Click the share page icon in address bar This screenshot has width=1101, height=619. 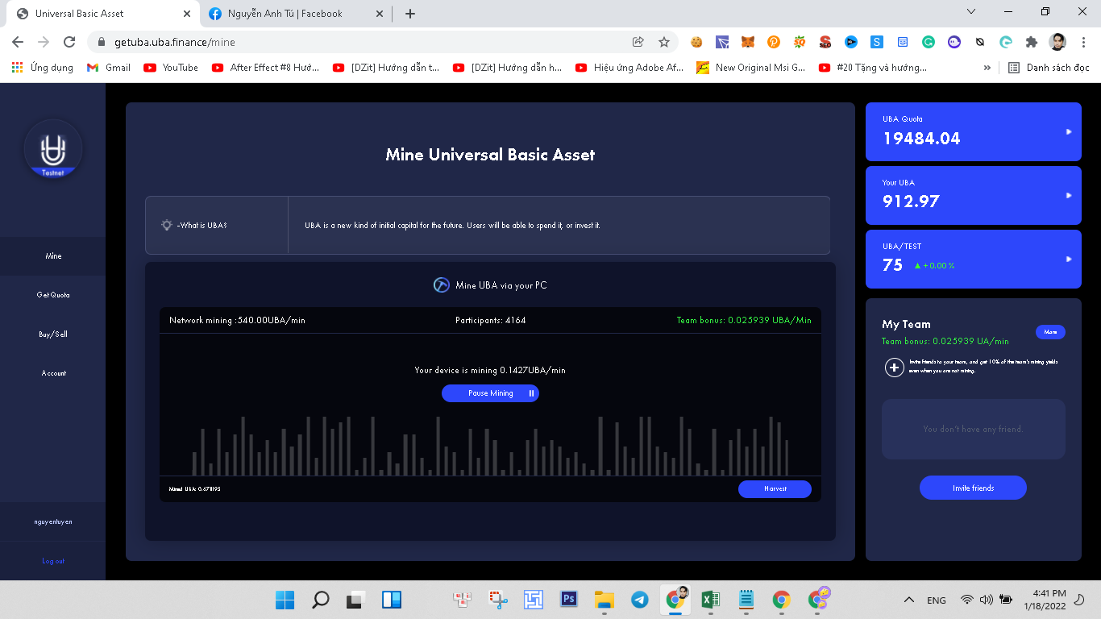(x=638, y=42)
